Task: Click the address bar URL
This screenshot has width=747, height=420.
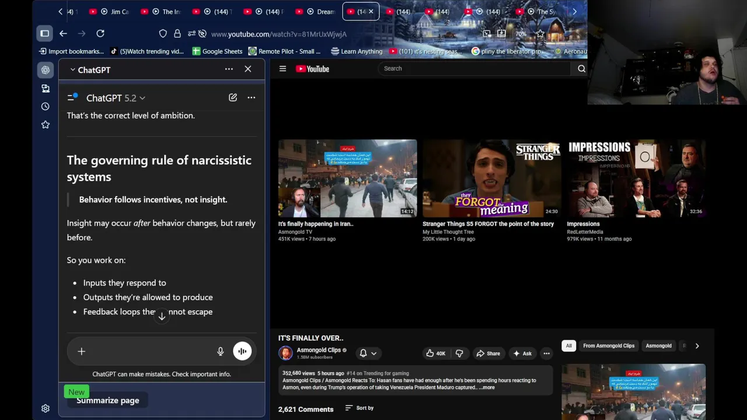Action: (x=279, y=34)
